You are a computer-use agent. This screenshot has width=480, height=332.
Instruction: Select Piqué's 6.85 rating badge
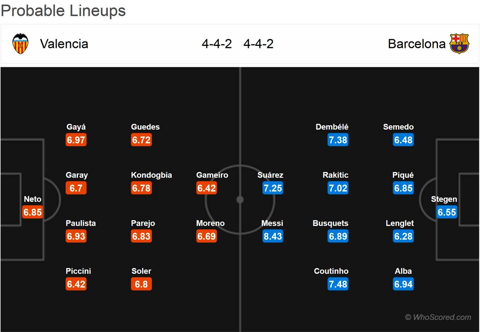point(403,188)
